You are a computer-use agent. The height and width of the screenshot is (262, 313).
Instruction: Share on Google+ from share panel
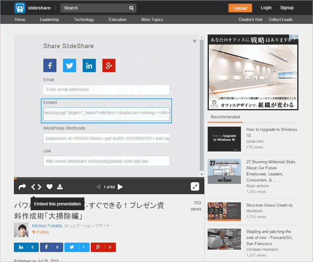(109, 65)
